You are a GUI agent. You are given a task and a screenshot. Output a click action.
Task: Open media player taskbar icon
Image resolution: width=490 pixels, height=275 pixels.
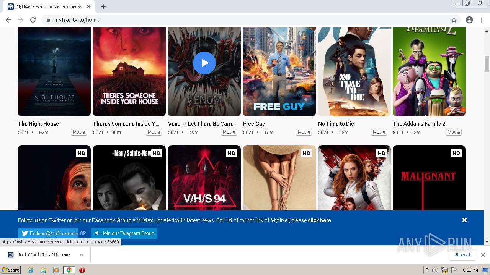[x=56, y=270]
